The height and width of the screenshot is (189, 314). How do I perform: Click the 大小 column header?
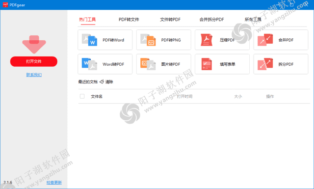[x=238, y=96]
